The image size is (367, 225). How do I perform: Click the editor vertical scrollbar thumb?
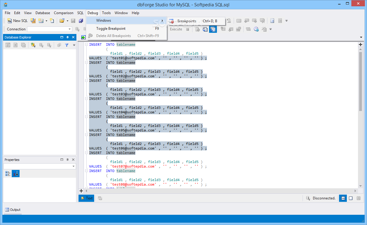click(x=361, y=81)
